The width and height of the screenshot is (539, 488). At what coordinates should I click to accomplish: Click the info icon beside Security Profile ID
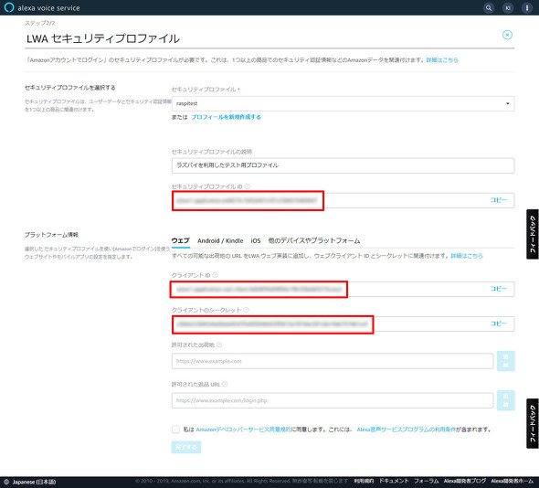coord(248,186)
